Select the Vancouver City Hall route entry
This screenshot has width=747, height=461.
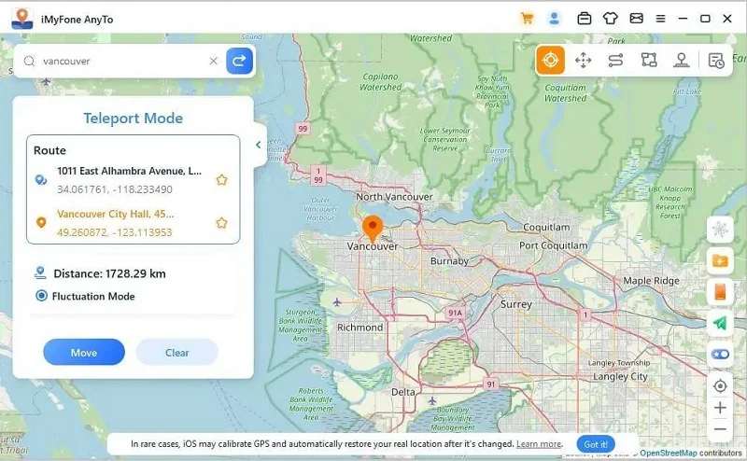115,214
